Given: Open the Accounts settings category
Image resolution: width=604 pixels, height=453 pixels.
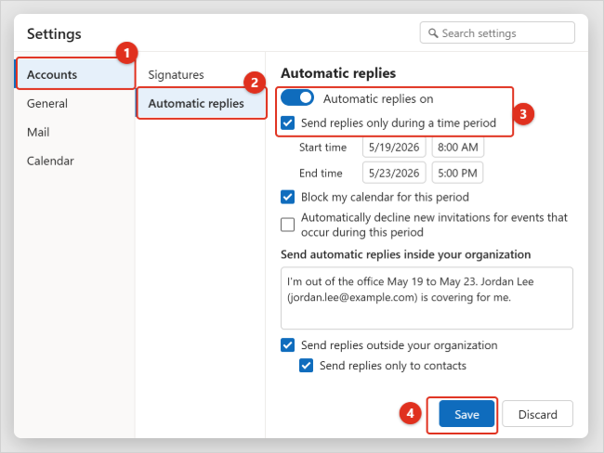Looking at the screenshot, I should (75, 74).
